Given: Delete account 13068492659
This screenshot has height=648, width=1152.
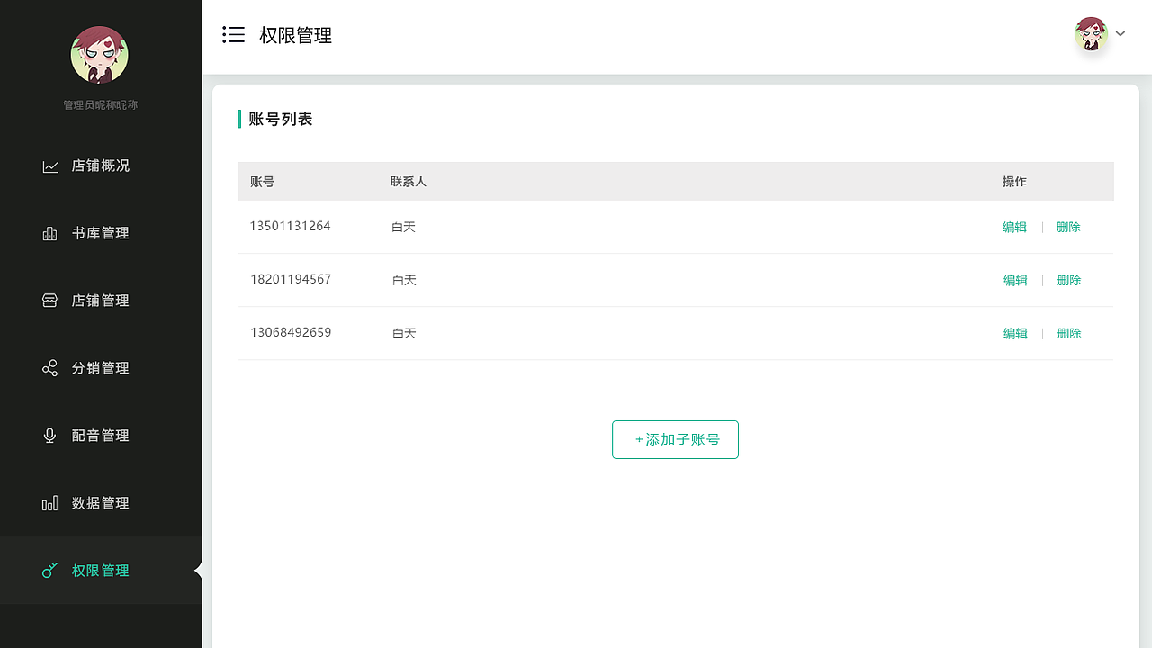Looking at the screenshot, I should pos(1069,333).
